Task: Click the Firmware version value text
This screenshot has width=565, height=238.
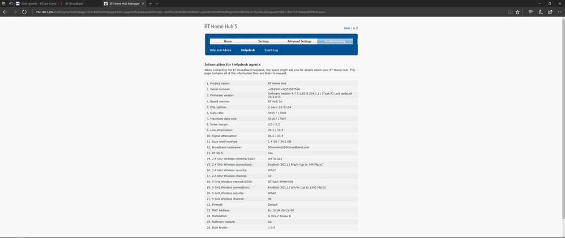Action: [310, 95]
